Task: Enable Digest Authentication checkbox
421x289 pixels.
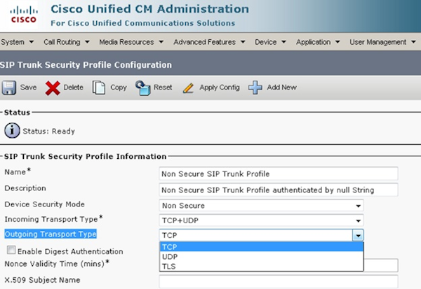Action: point(11,251)
